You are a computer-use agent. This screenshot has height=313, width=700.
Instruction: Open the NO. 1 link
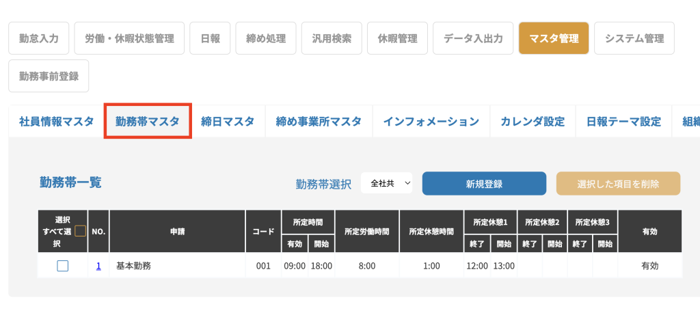[x=98, y=266]
